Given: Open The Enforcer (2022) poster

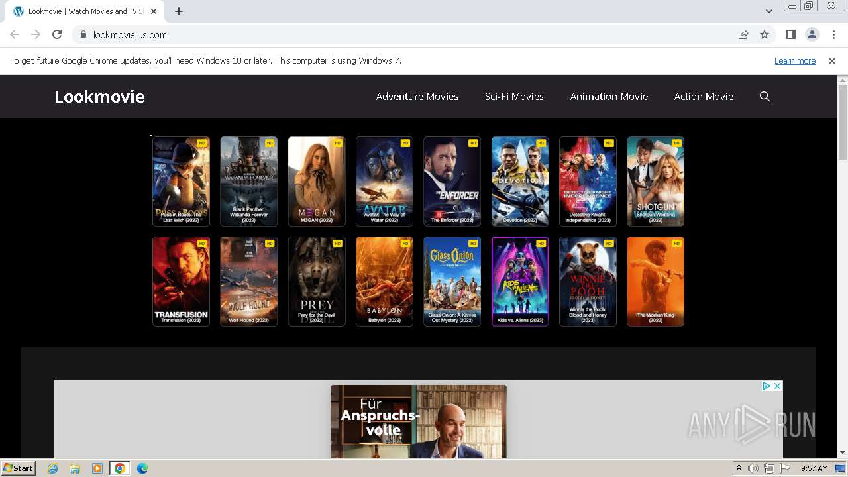Looking at the screenshot, I should click(x=452, y=182).
